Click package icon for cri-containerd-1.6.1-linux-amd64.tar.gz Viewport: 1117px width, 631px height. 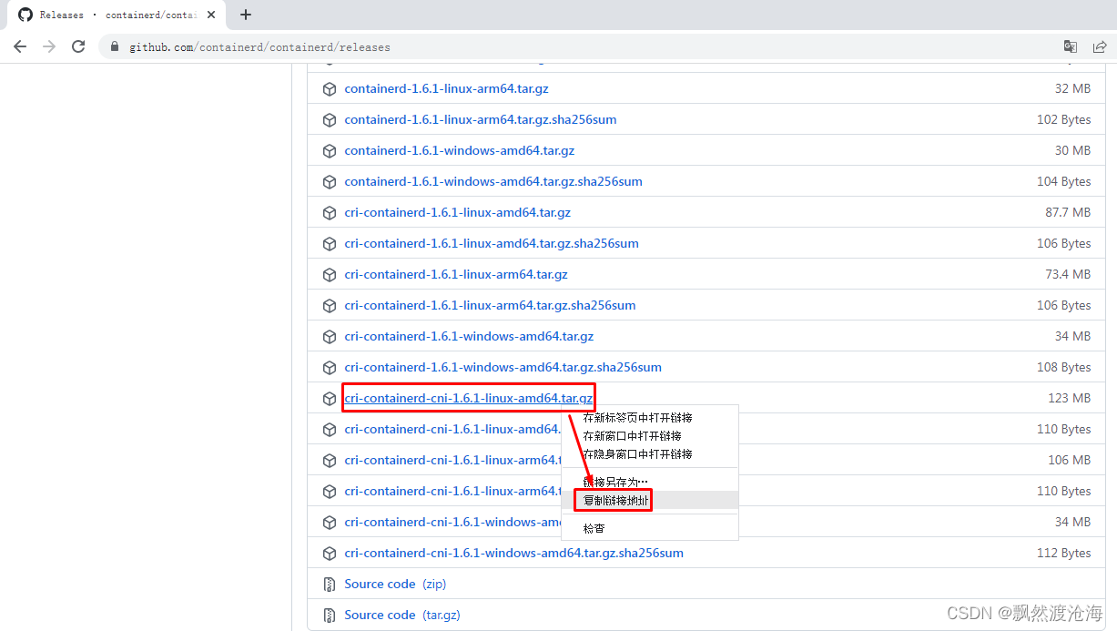[x=330, y=213]
